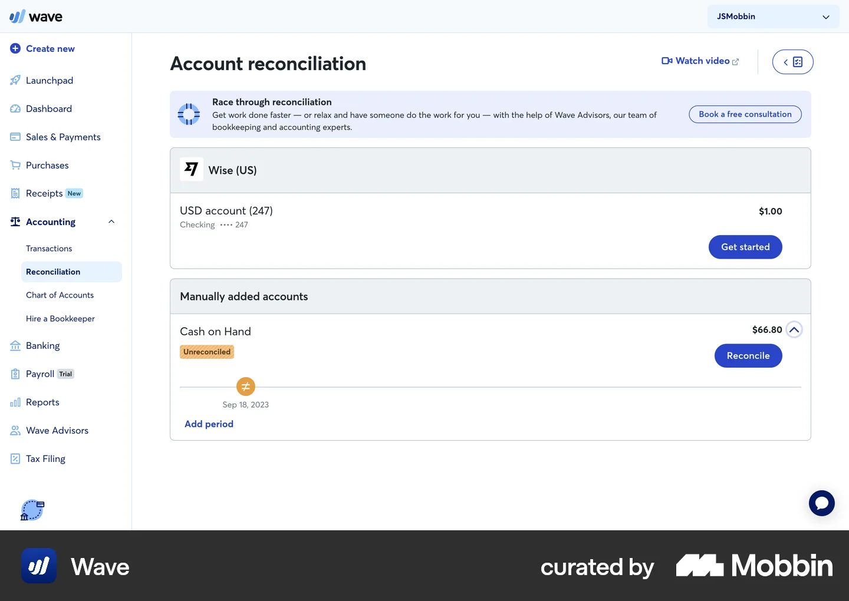Click the Payroll clipboard icon

click(x=15, y=374)
